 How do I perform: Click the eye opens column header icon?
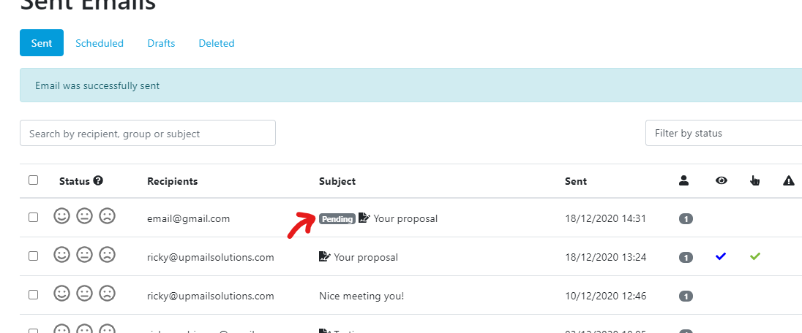tap(722, 180)
